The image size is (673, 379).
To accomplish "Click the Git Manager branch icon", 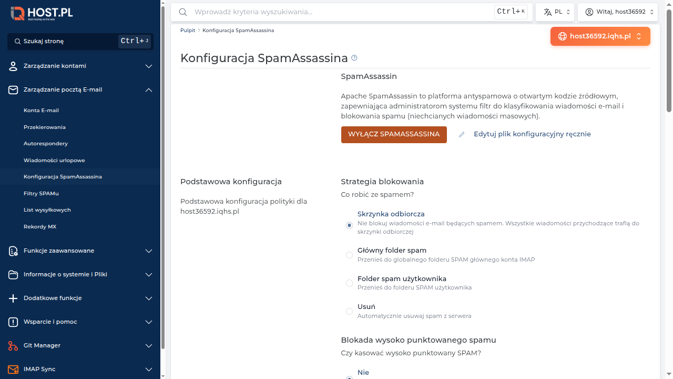I will (13, 346).
